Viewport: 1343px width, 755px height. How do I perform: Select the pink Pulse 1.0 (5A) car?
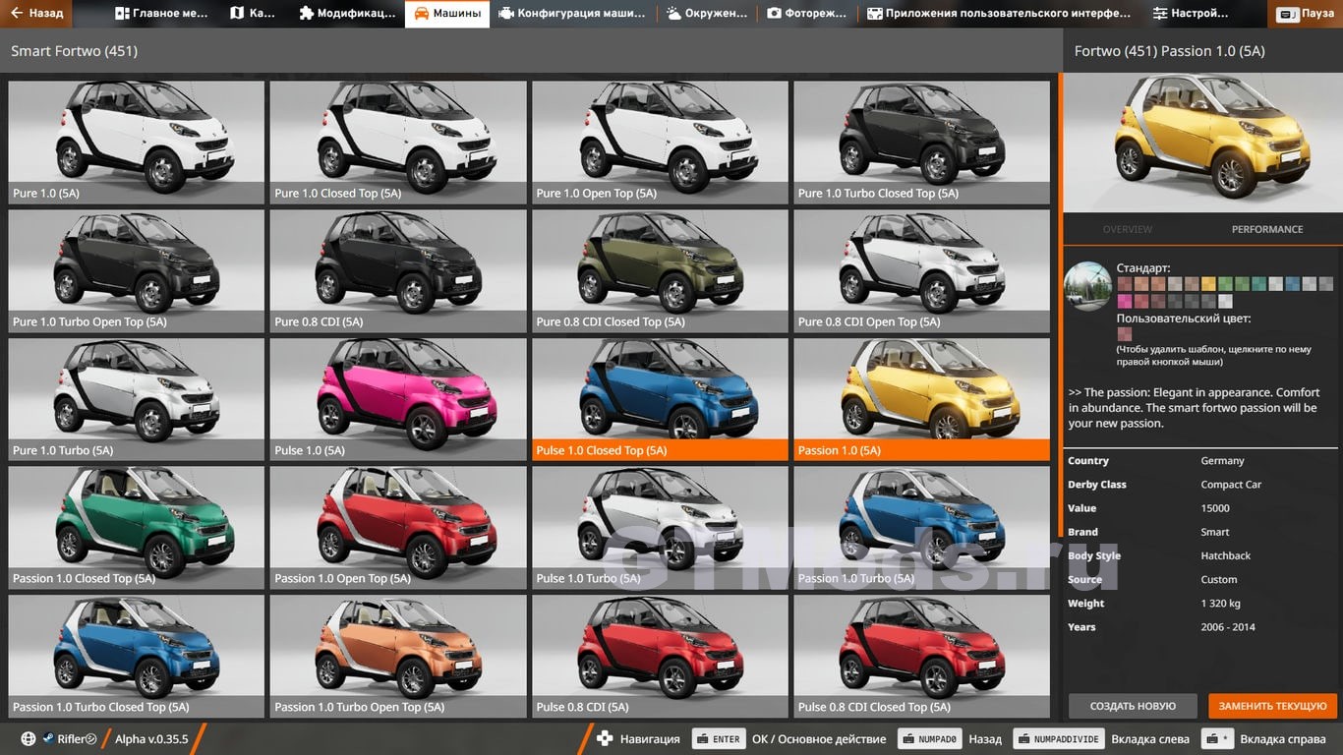click(x=398, y=399)
